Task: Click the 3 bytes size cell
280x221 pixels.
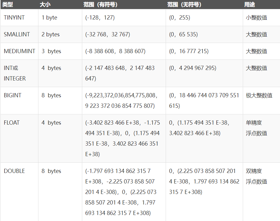Action: coord(51,51)
